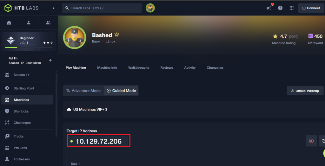Select Guided Mode toggle
The image size is (325, 166).
pyautogui.click(x=121, y=91)
